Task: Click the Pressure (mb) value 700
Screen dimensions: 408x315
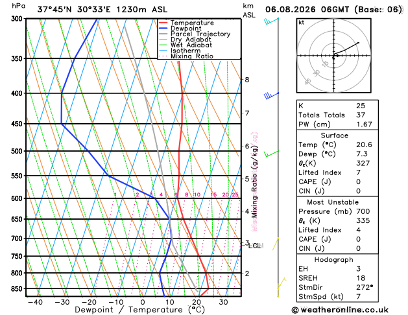Action: point(363,211)
